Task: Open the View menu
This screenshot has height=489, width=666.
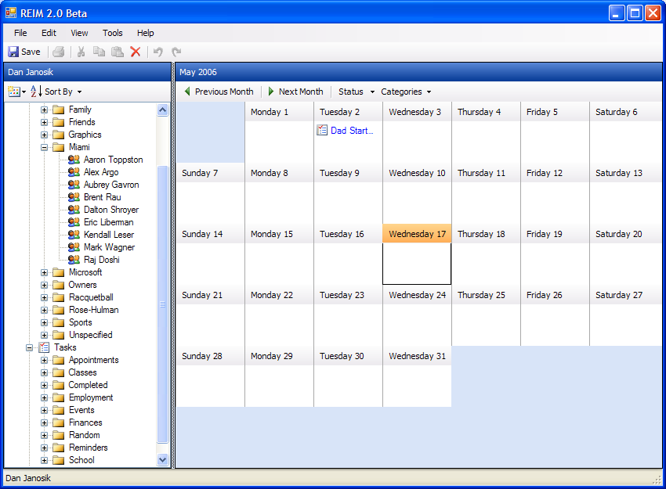Action: (x=79, y=33)
